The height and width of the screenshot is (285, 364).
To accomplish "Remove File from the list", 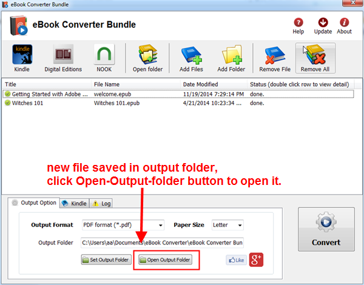I will (275, 58).
